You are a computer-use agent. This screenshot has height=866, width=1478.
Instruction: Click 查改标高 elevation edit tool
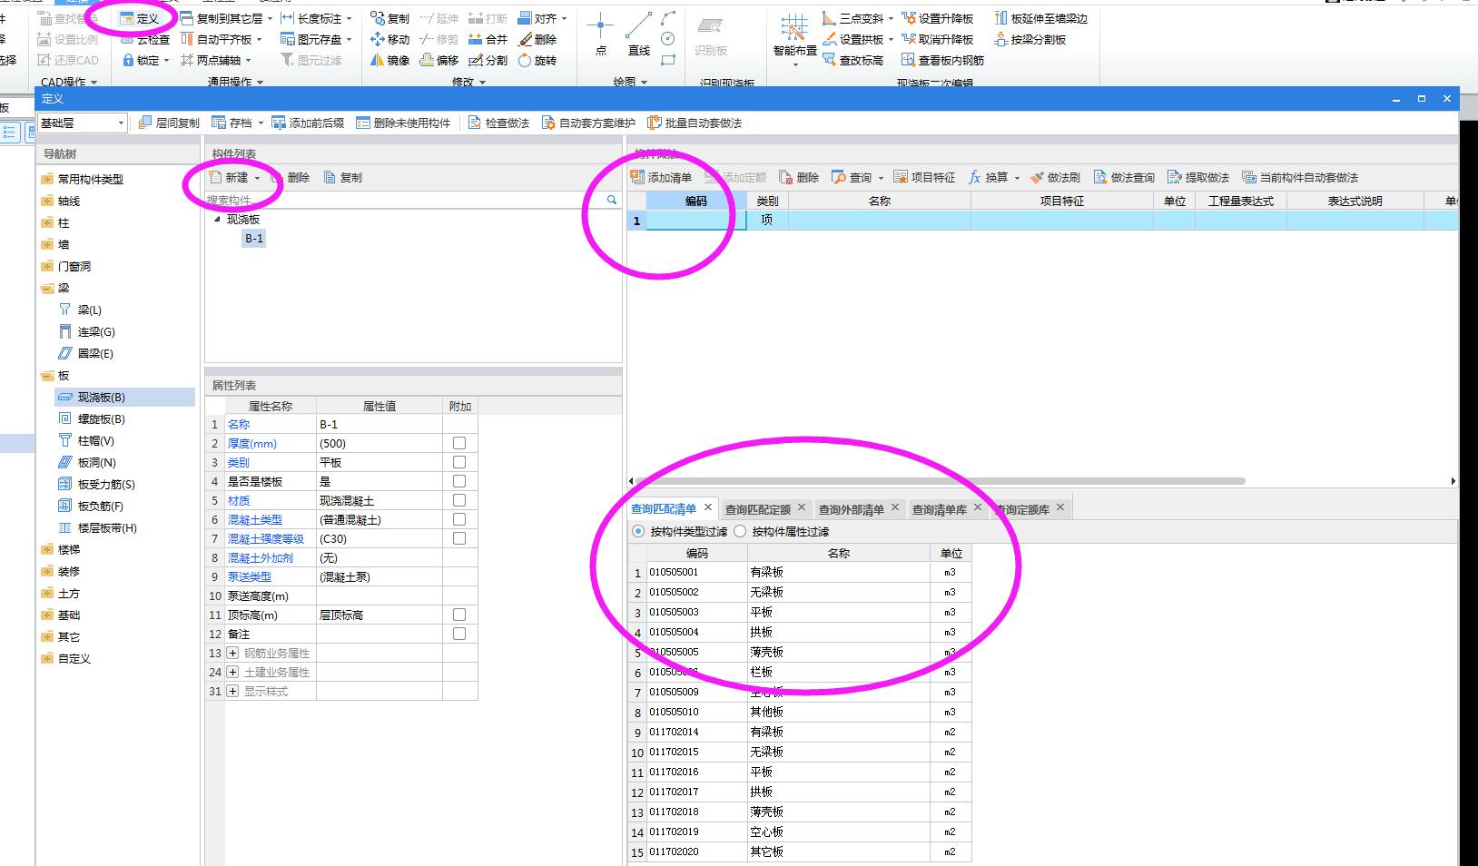[x=852, y=60]
